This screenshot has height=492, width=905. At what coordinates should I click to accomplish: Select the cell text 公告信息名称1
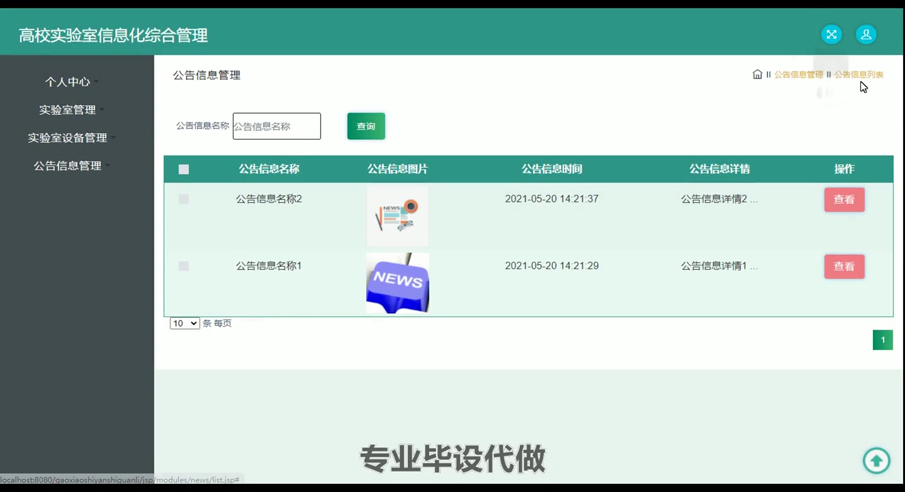(269, 266)
